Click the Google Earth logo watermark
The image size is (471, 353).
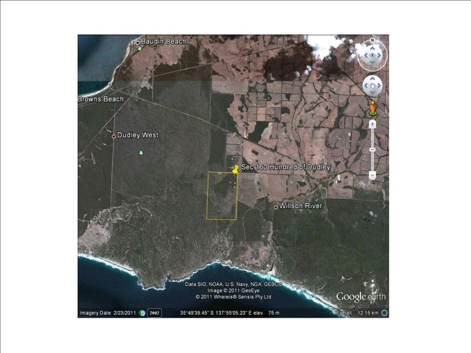[360, 297]
